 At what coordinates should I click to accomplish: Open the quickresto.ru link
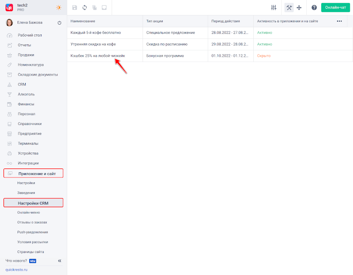tap(16, 269)
